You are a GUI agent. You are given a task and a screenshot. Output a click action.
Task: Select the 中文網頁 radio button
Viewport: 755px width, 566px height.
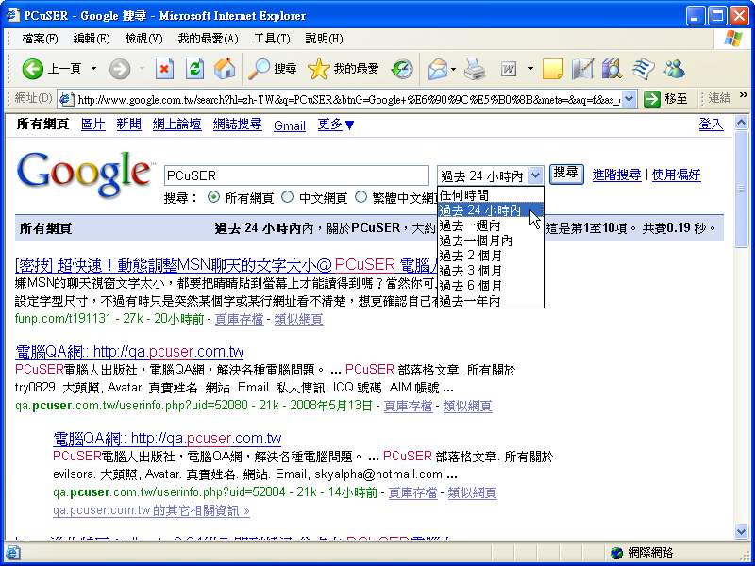288,197
